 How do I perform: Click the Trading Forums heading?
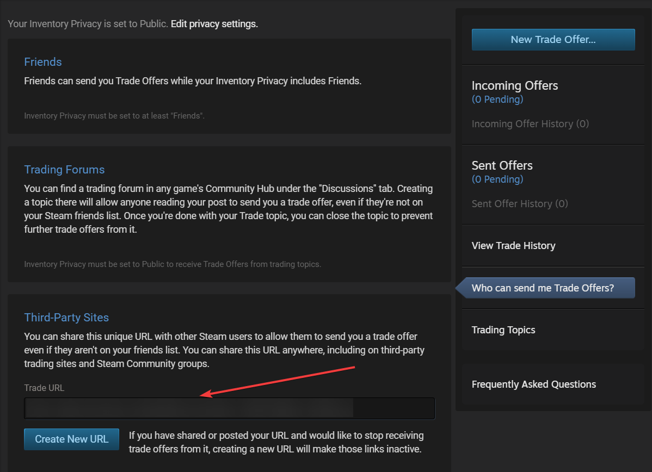(64, 170)
